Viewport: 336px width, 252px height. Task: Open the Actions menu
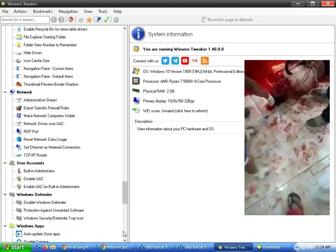click(20, 11)
